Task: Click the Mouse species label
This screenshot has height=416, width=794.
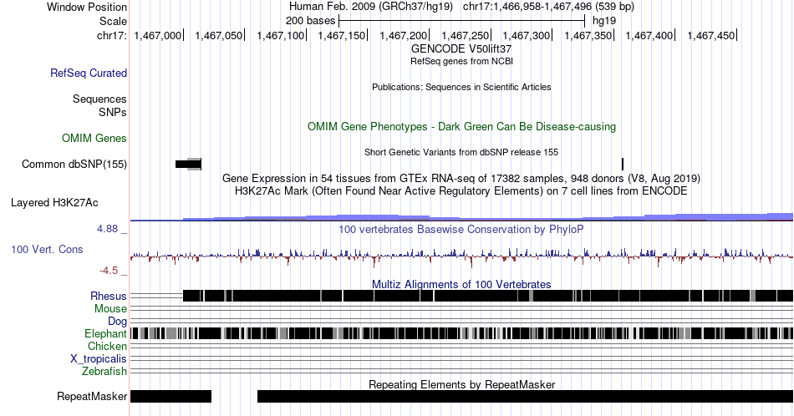Action: [110, 309]
